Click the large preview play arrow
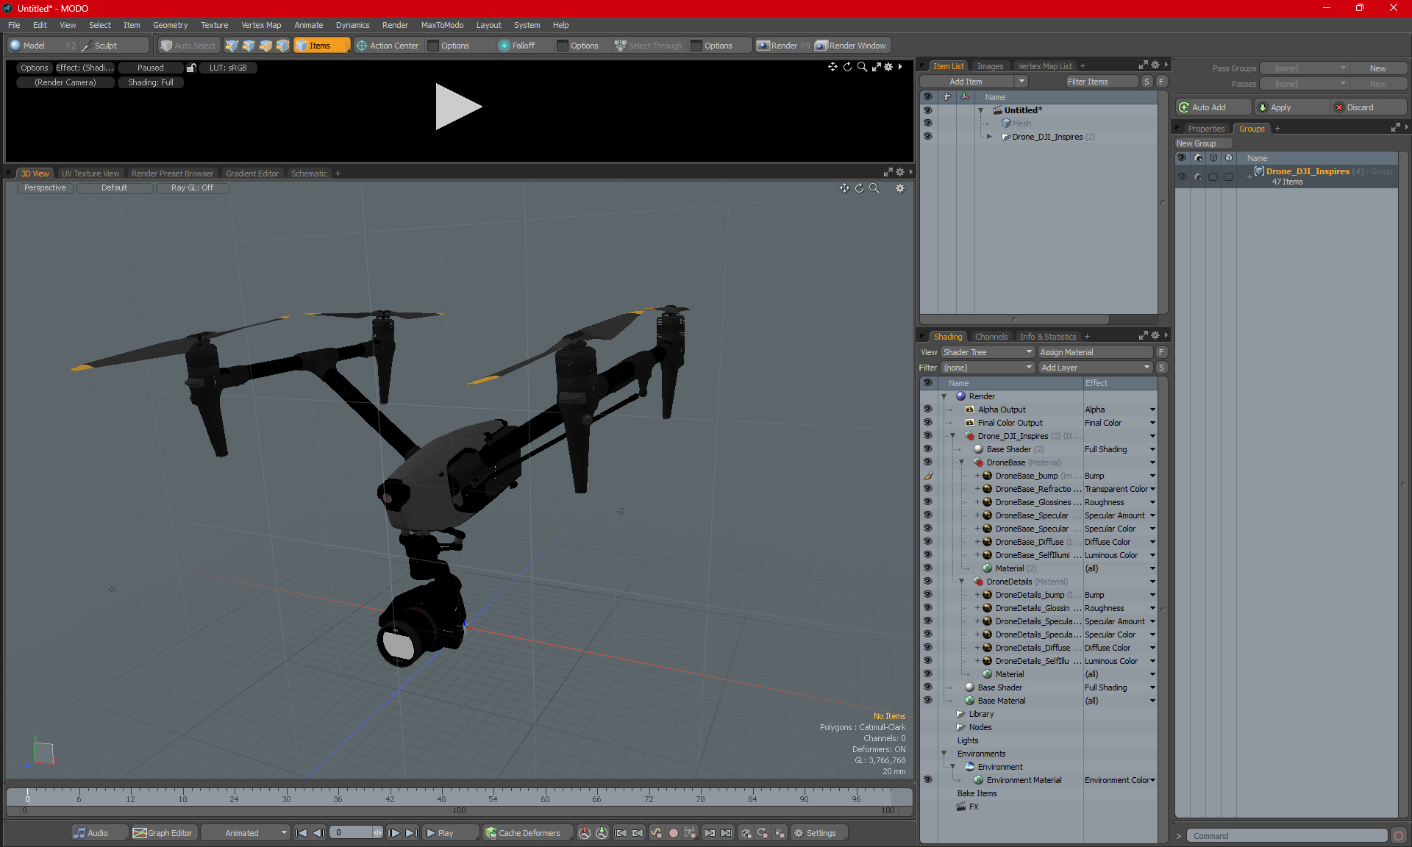 point(458,107)
